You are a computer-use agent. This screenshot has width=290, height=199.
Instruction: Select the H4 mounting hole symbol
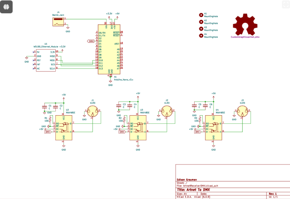coord(201,36)
